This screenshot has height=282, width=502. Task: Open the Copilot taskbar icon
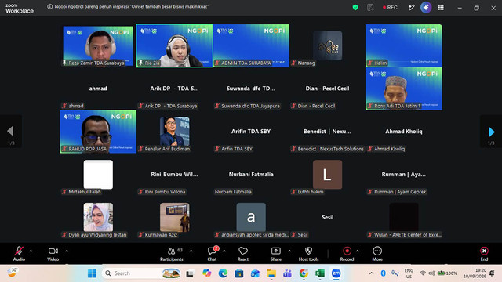pyautogui.click(x=207, y=273)
